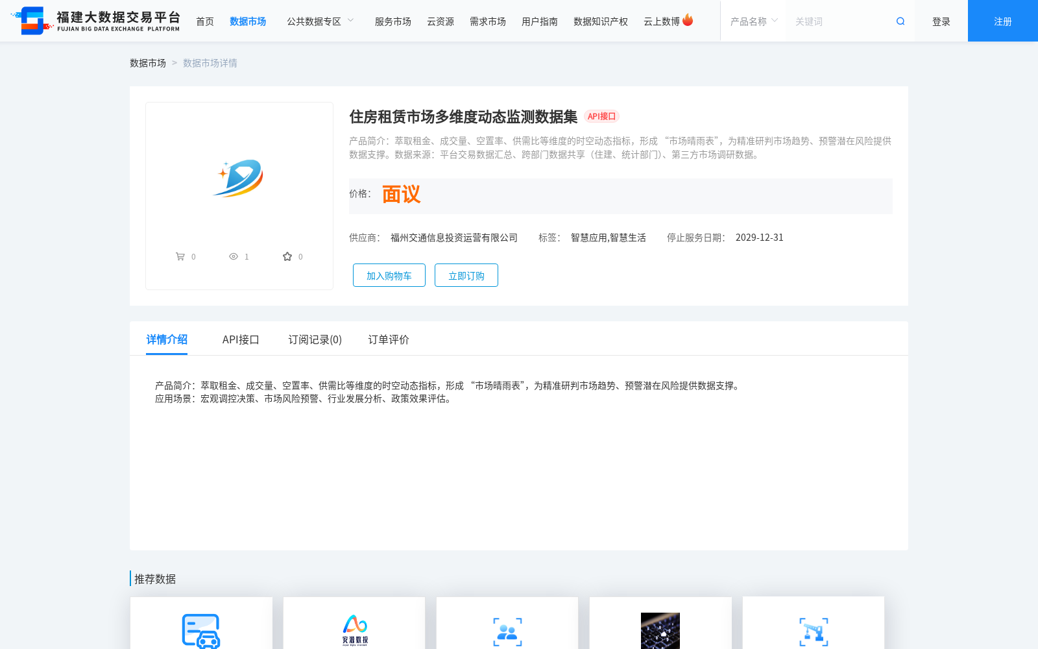Click the shopping cart count icon
This screenshot has width=1038, height=649.
coord(180,256)
